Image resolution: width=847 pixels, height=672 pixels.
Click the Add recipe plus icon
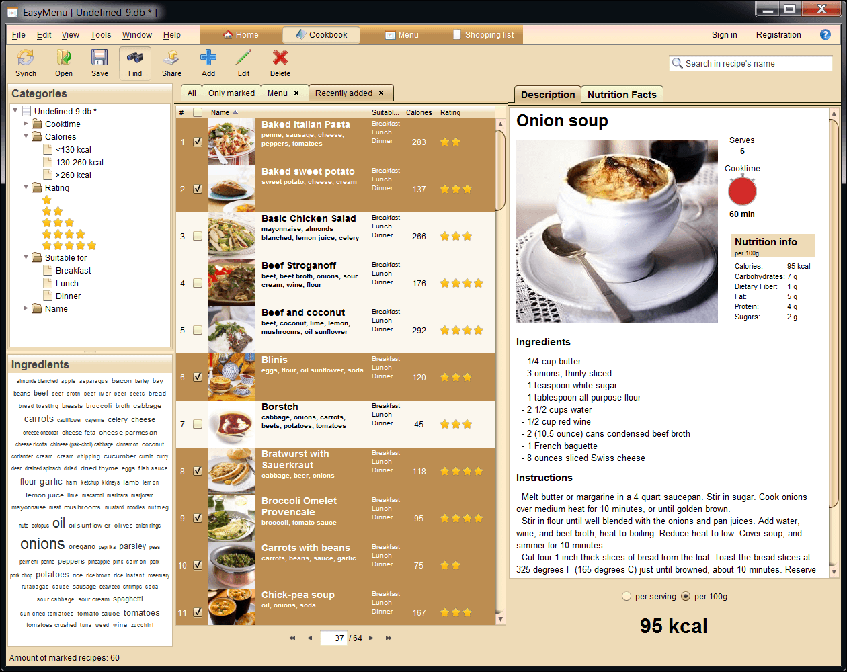click(x=208, y=58)
